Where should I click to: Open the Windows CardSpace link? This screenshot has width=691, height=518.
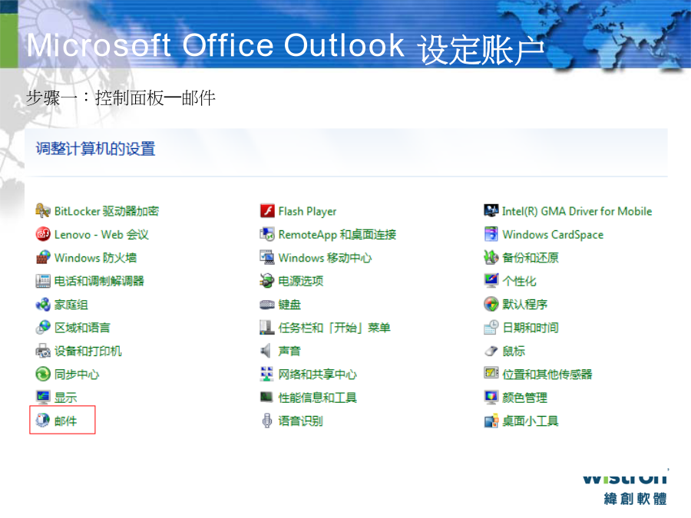553,235
